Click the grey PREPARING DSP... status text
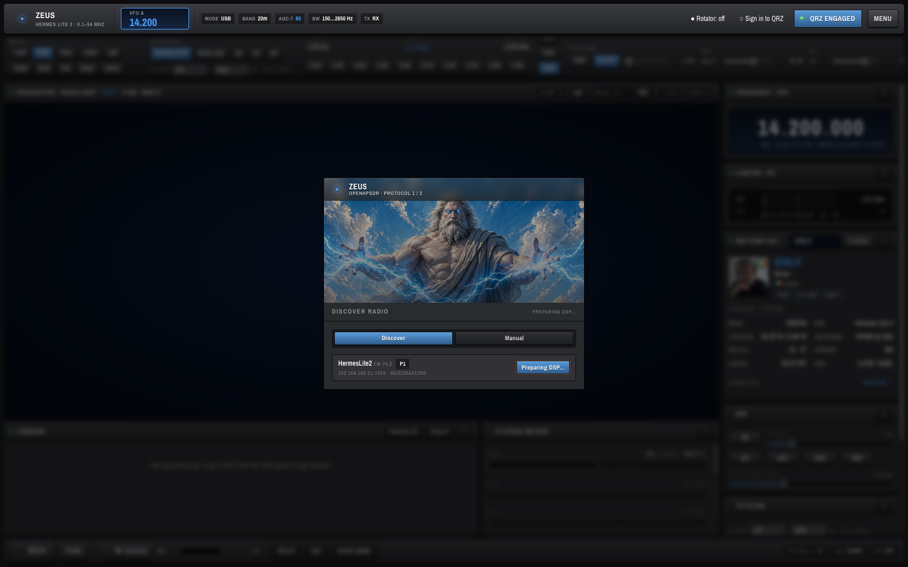 pyautogui.click(x=553, y=312)
